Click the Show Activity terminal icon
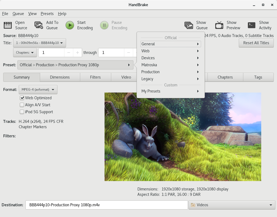 point(251,25)
